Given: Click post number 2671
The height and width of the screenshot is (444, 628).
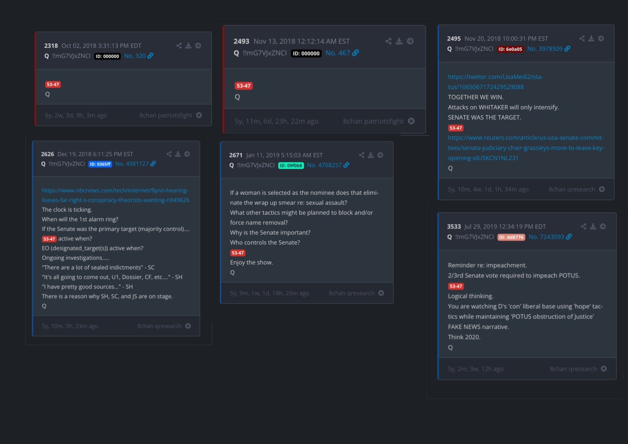Looking at the screenshot, I should [x=236, y=155].
